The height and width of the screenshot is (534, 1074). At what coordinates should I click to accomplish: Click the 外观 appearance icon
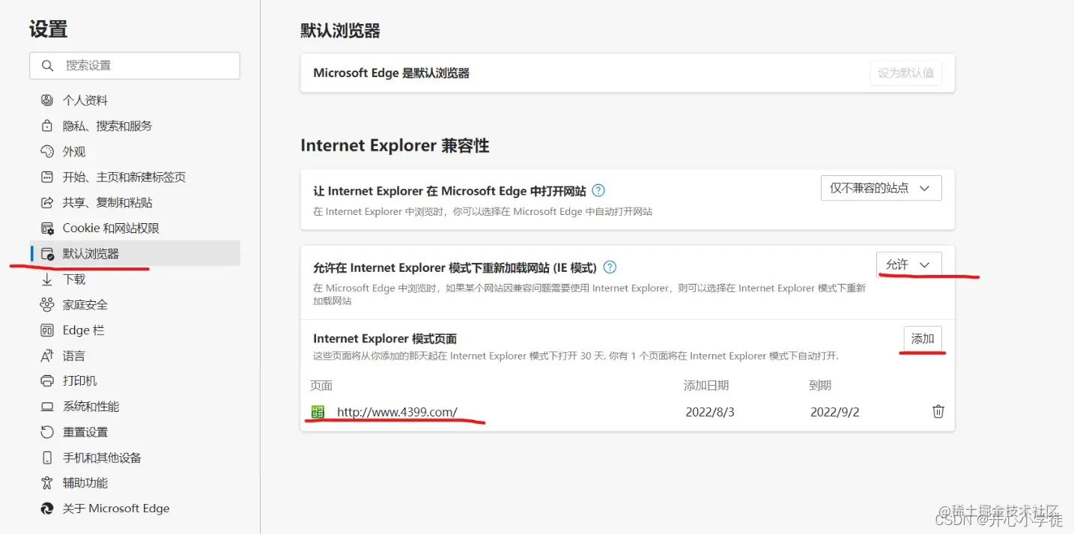click(46, 151)
